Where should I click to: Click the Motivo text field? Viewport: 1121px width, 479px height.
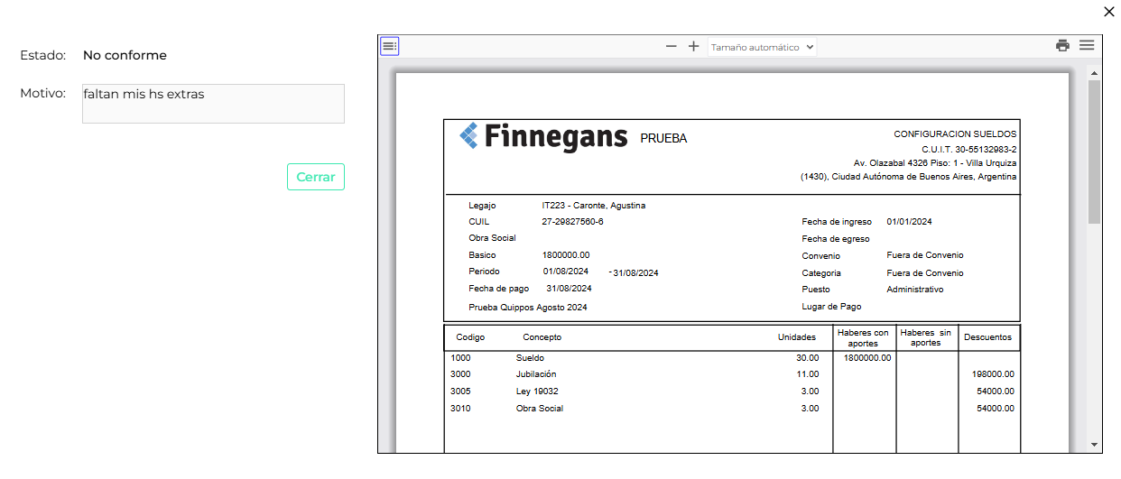pos(213,104)
